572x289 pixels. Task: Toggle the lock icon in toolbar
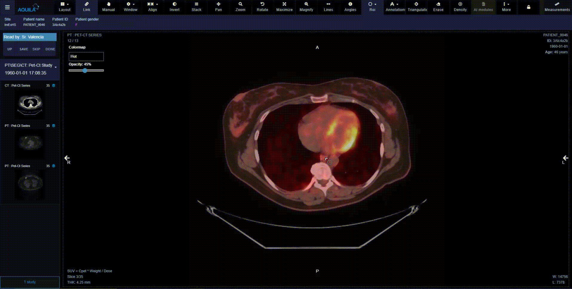528,7
